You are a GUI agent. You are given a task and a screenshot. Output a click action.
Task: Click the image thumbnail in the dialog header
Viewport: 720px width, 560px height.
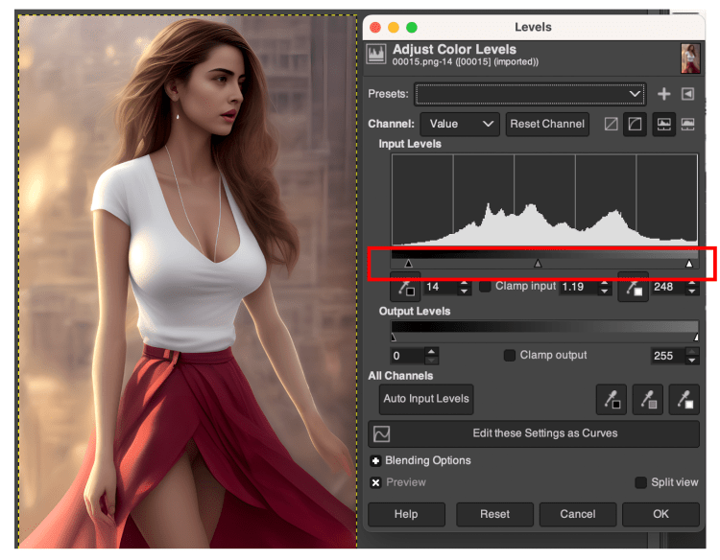(690, 58)
